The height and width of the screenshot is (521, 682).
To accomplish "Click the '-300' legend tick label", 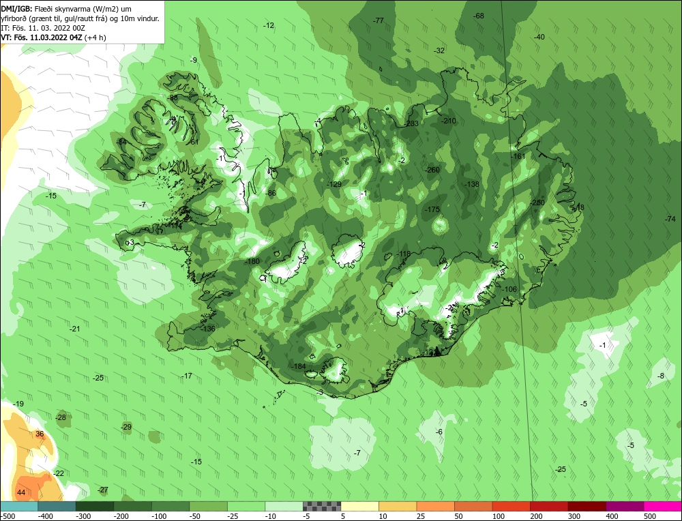I will [x=83, y=516].
